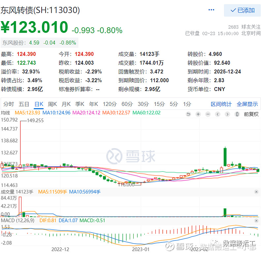This screenshot has width=264, height=255.
Task: Click the 回售触发价 3.472 value
Action: (x=156, y=72)
